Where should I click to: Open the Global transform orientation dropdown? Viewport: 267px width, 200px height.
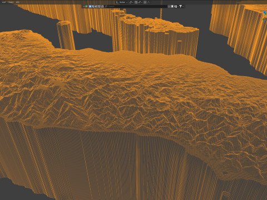(x=122, y=2)
